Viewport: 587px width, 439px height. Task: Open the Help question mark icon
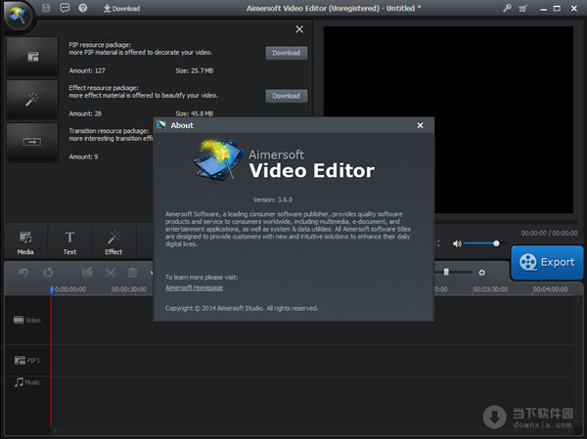pos(83,8)
